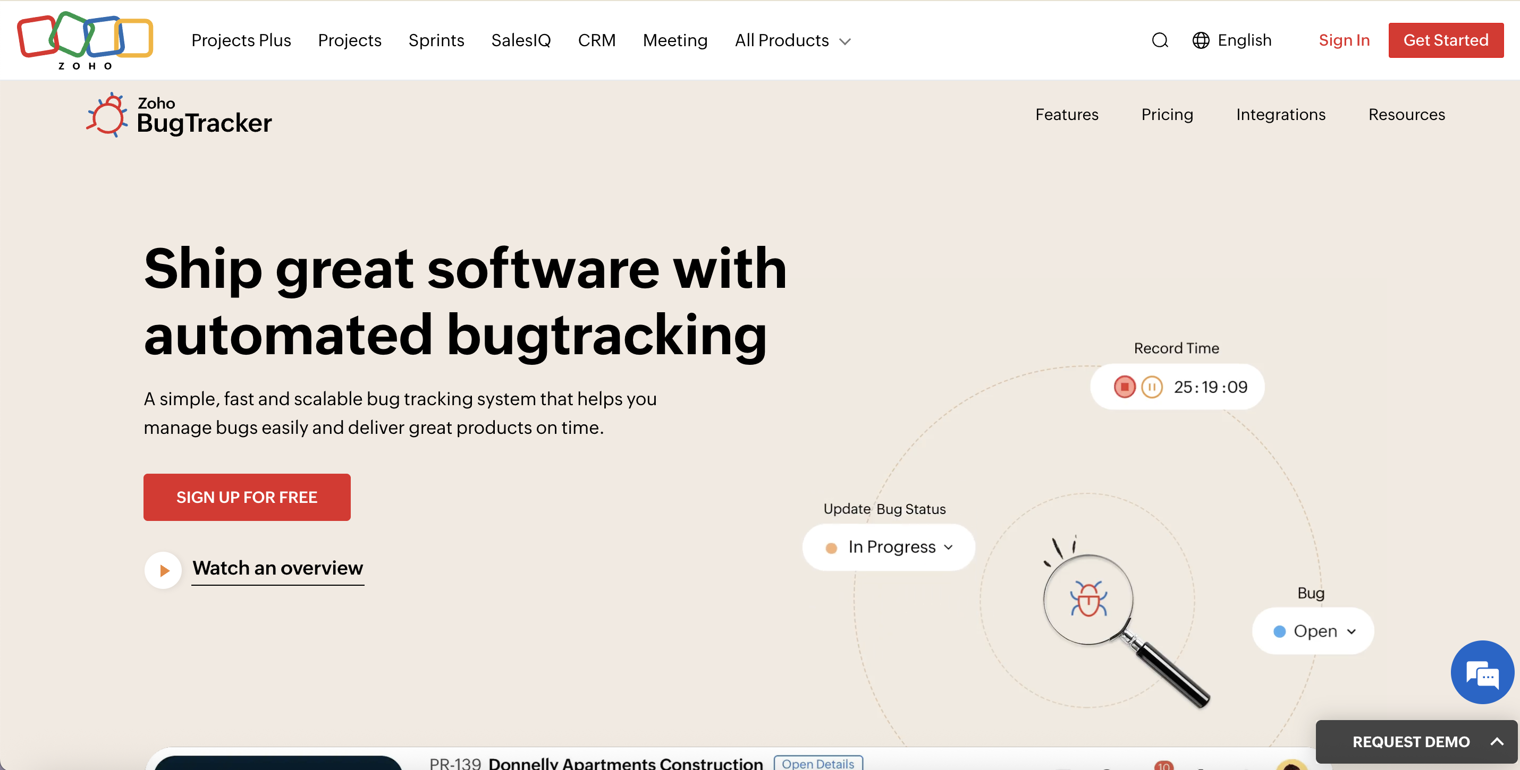Open the SalesIQ nav item
1520x770 pixels.
click(x=521, y=40)
